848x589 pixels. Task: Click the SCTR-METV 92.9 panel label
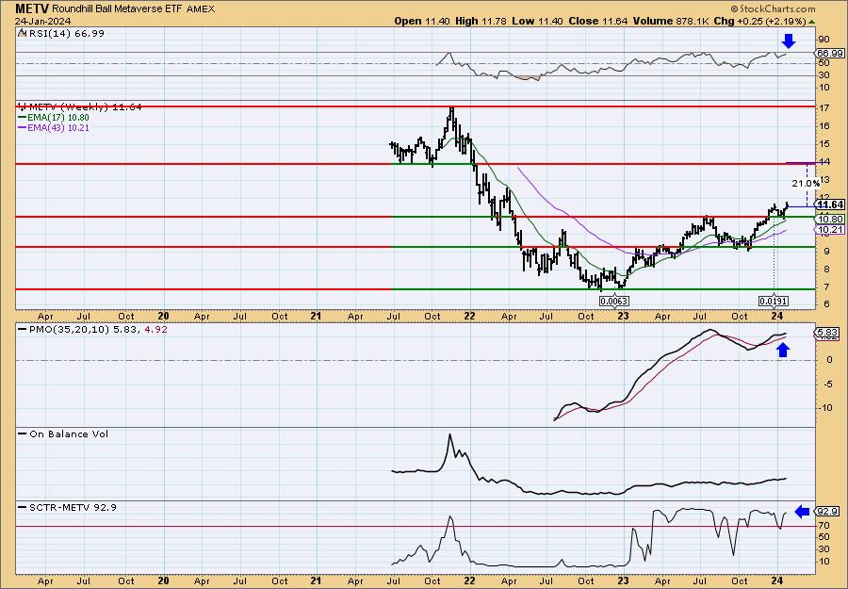coord(73,507)
